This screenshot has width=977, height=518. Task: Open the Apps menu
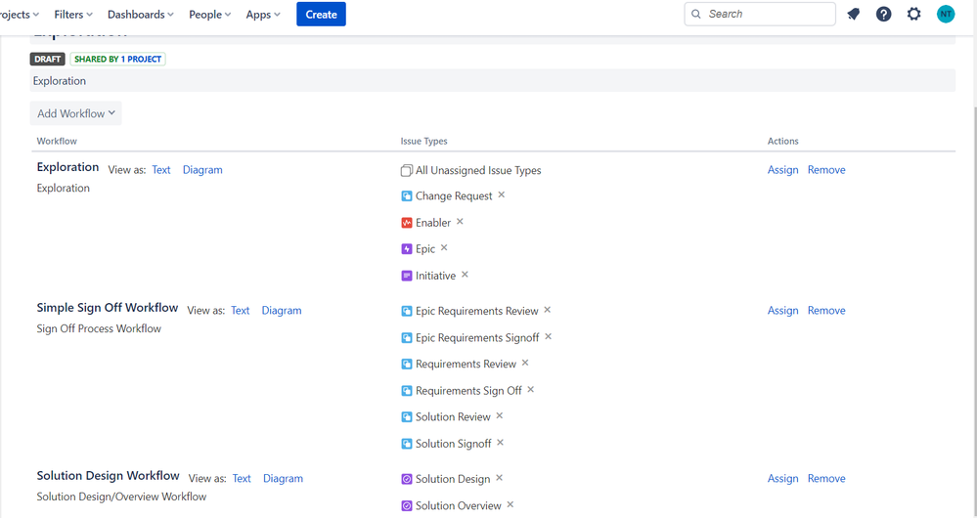click(x=263, y=15)
